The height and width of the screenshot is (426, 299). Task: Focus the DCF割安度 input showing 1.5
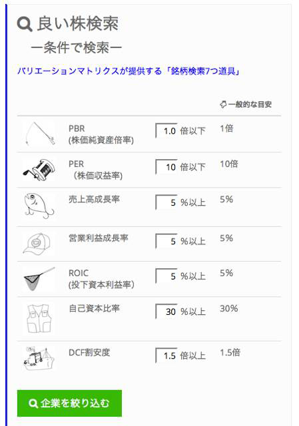(166, 355)
